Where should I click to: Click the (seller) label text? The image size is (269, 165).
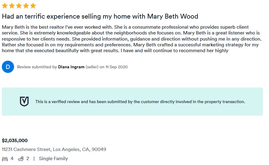point(92,67)
